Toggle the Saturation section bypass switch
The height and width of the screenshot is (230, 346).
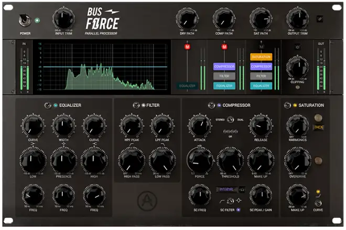pyautogui.click(x=287, y=105)
